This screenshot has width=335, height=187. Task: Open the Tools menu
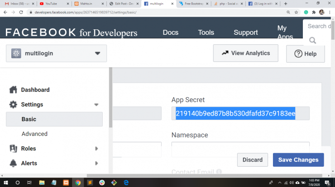pyautogui.click(x=206, y=33)
